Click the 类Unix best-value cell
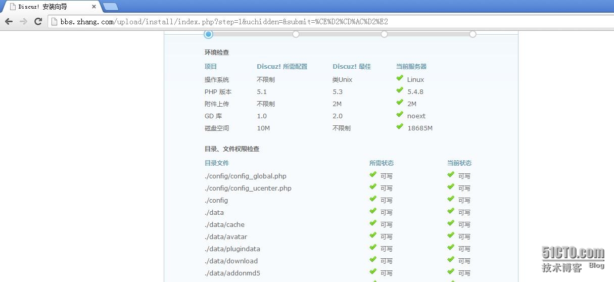Screen dimensions: 614x282 click(343, 80)
